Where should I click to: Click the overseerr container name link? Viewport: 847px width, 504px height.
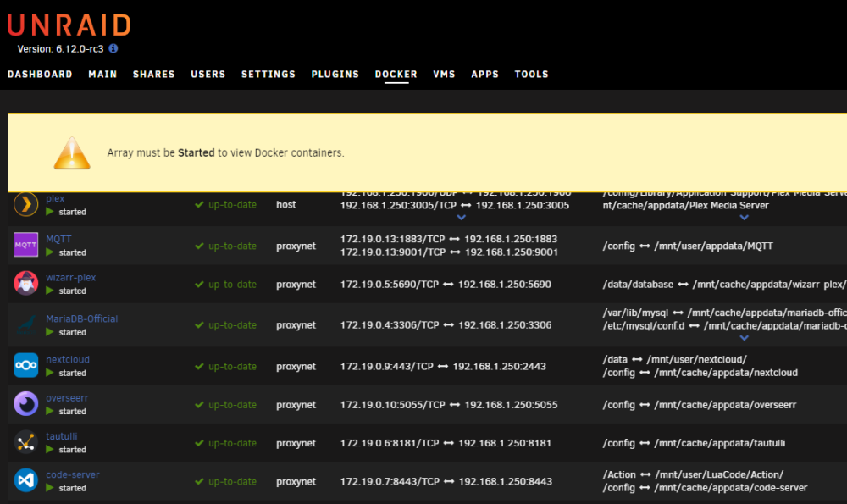coord(67,397)
